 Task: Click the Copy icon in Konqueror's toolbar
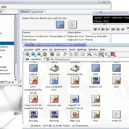[71, 54]
